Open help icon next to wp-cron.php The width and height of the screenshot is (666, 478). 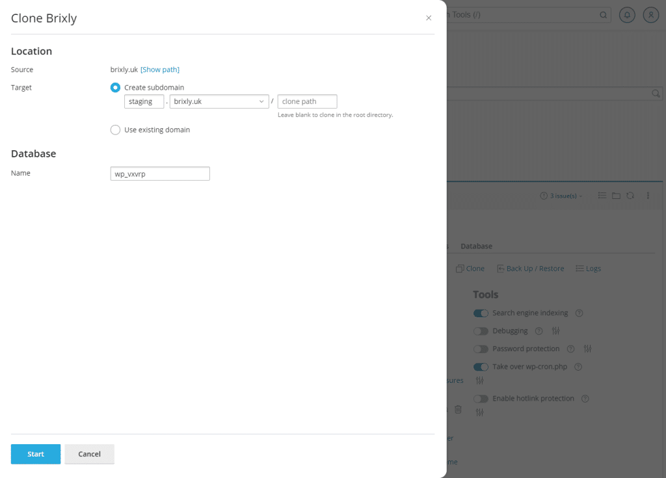pyautogui.click(x=578, y=367)
